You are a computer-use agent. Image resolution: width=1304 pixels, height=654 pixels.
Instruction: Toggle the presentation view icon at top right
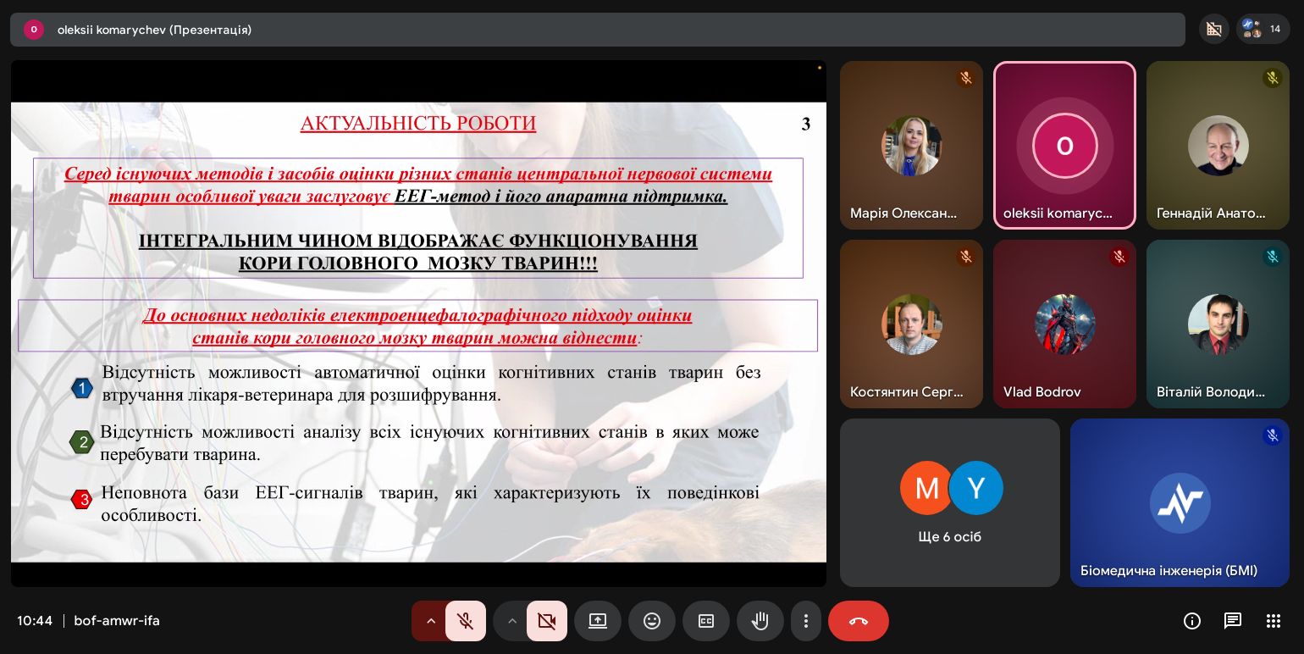click(x=1213, y=29)
